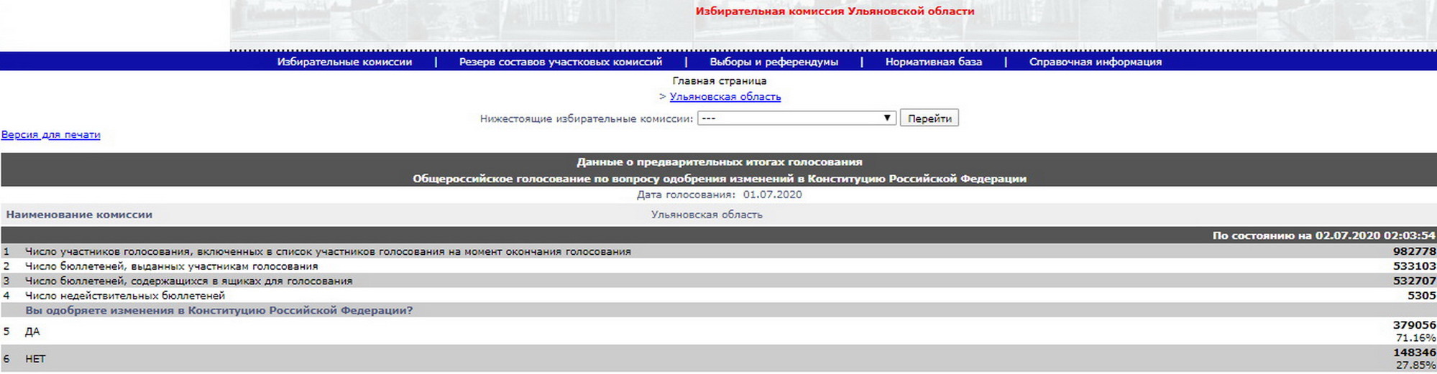Viewport: 1437px width, 374px height.
Task: Click the question heading Вы одобряете изменения
Action: point(219,311)
